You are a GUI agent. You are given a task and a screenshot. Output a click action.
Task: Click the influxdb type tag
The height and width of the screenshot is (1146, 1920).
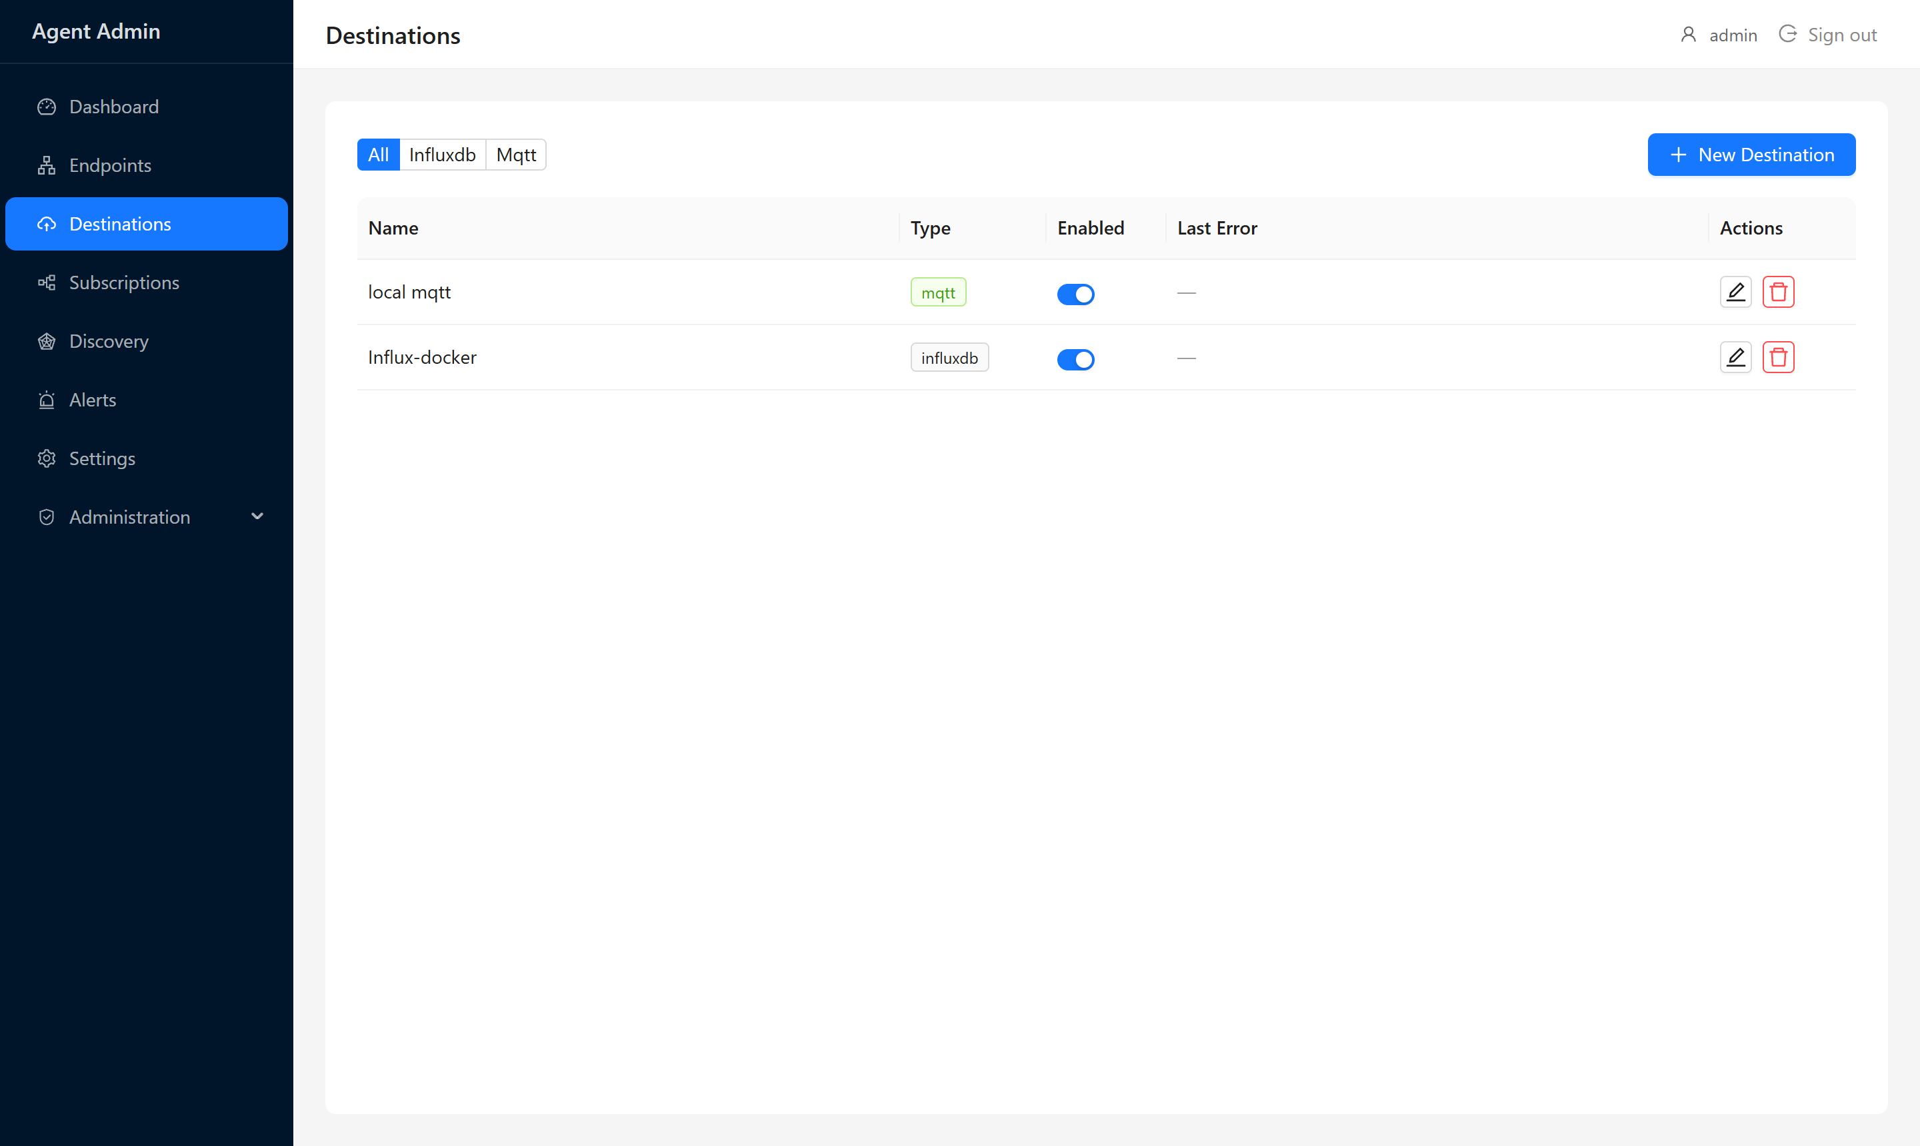click(949, 358)
